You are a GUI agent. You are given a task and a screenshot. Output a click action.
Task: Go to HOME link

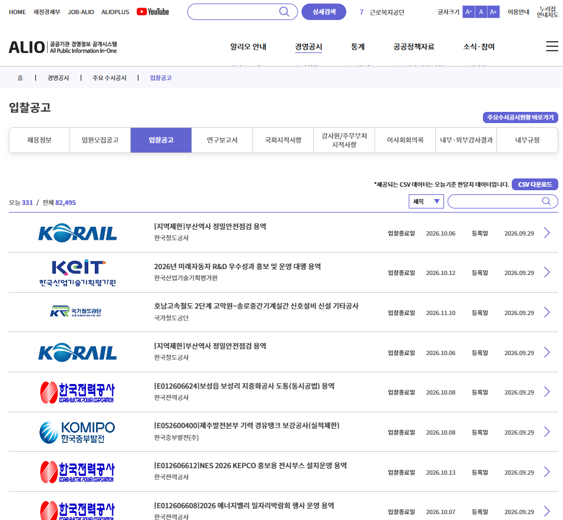(17, 12)
